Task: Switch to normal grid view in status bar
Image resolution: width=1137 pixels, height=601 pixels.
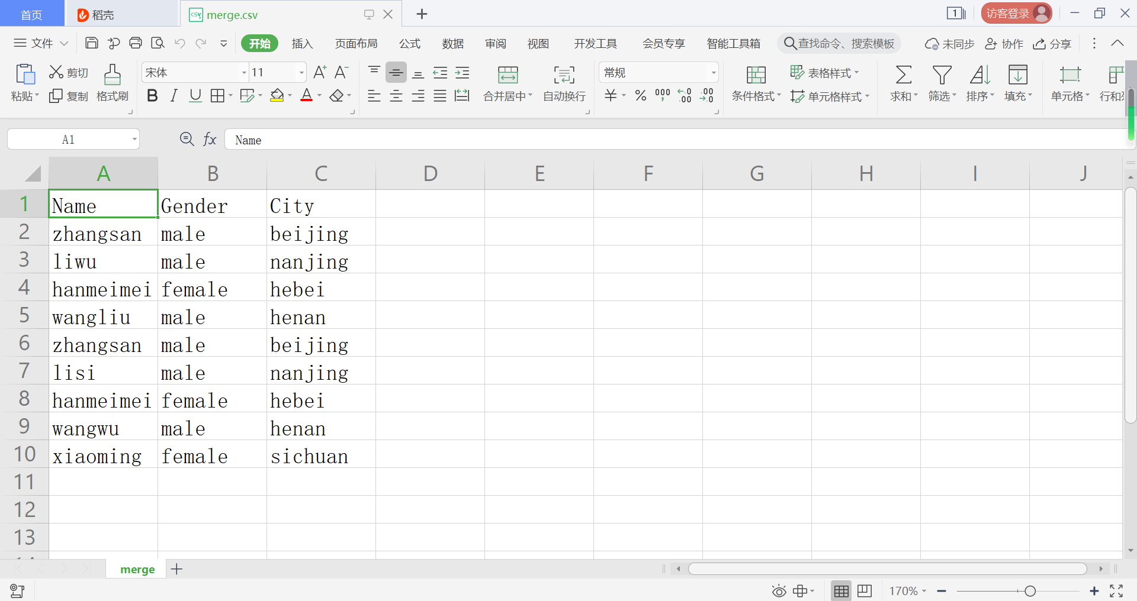Action: [x=841, y=590]
